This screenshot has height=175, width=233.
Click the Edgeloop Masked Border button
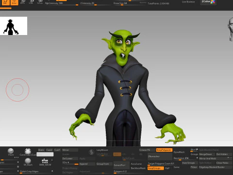tap(216, 167)
